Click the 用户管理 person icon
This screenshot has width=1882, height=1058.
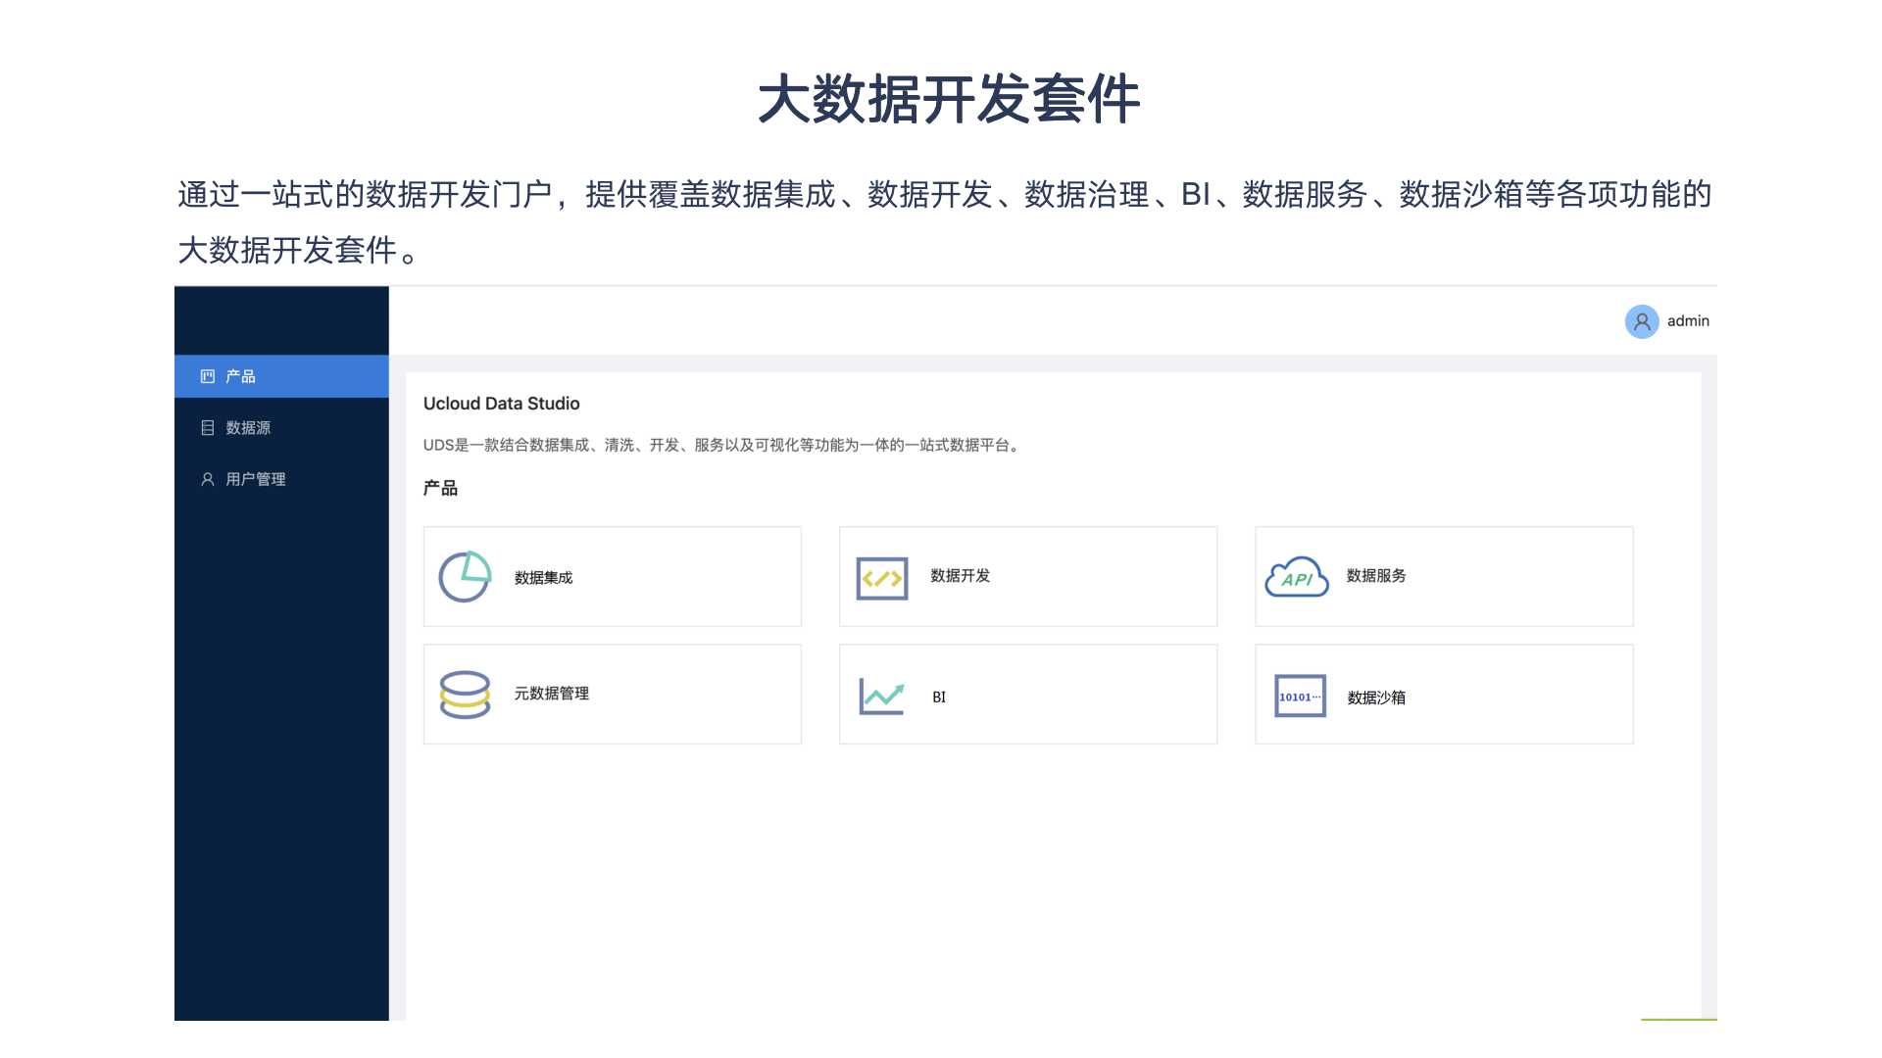click(x=207, y=479)
